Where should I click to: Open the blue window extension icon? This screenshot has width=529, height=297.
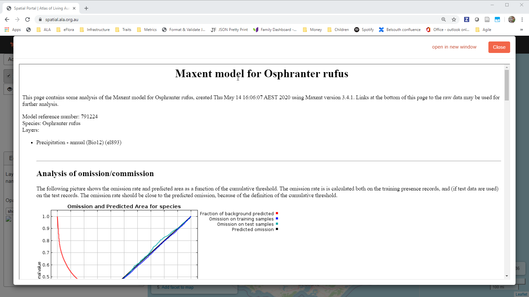[497, 19]
